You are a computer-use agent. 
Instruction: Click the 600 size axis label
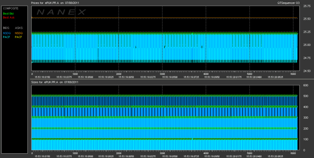click(x=306, y=85)
